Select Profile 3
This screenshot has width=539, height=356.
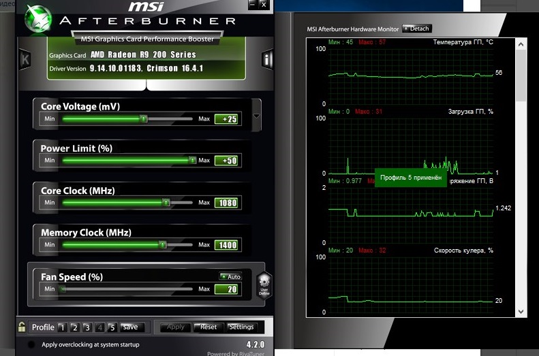pos(87,327)
